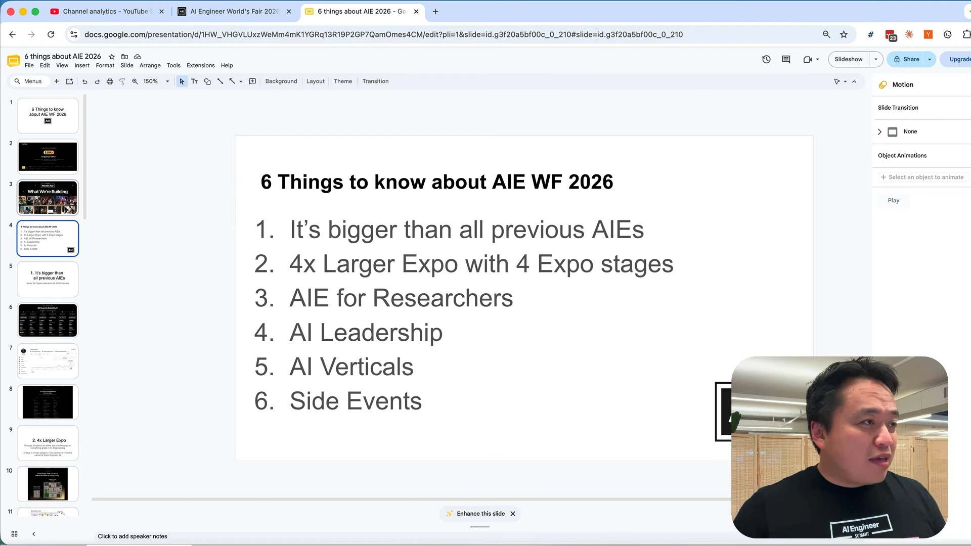Click Enhance this slide button
Image resolution: width=971 pixels, height=546 pixels.
pyautogui.click(x=476, y=514)
